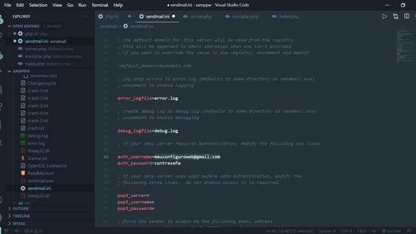Expand the Outline section
Image resolution: width=416 pixels, height=234 pixels.
[x=20, y=209]
